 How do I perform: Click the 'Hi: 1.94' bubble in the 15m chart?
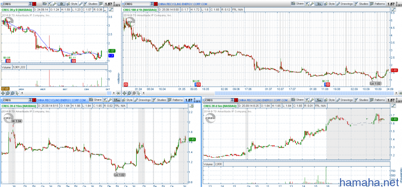coord(17,121)
